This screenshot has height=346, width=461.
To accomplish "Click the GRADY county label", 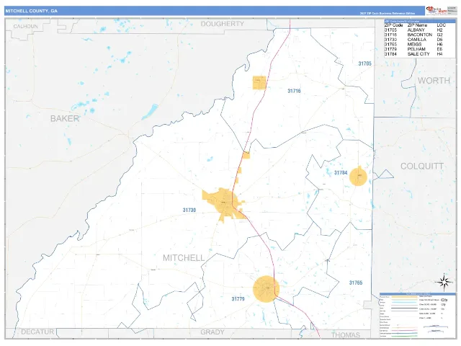I will click(212, 332).
